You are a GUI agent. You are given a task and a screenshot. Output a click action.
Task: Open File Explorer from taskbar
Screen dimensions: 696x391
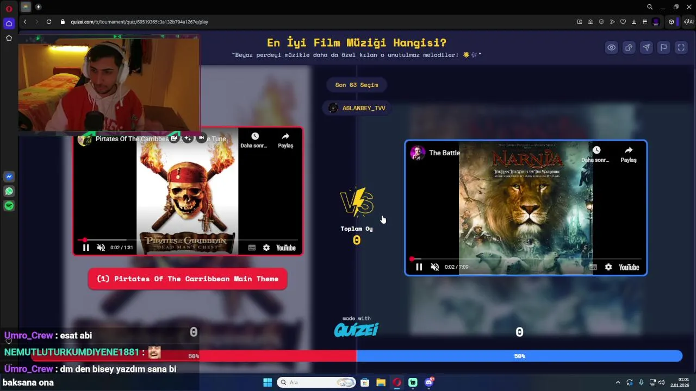(x=381, y=382)
